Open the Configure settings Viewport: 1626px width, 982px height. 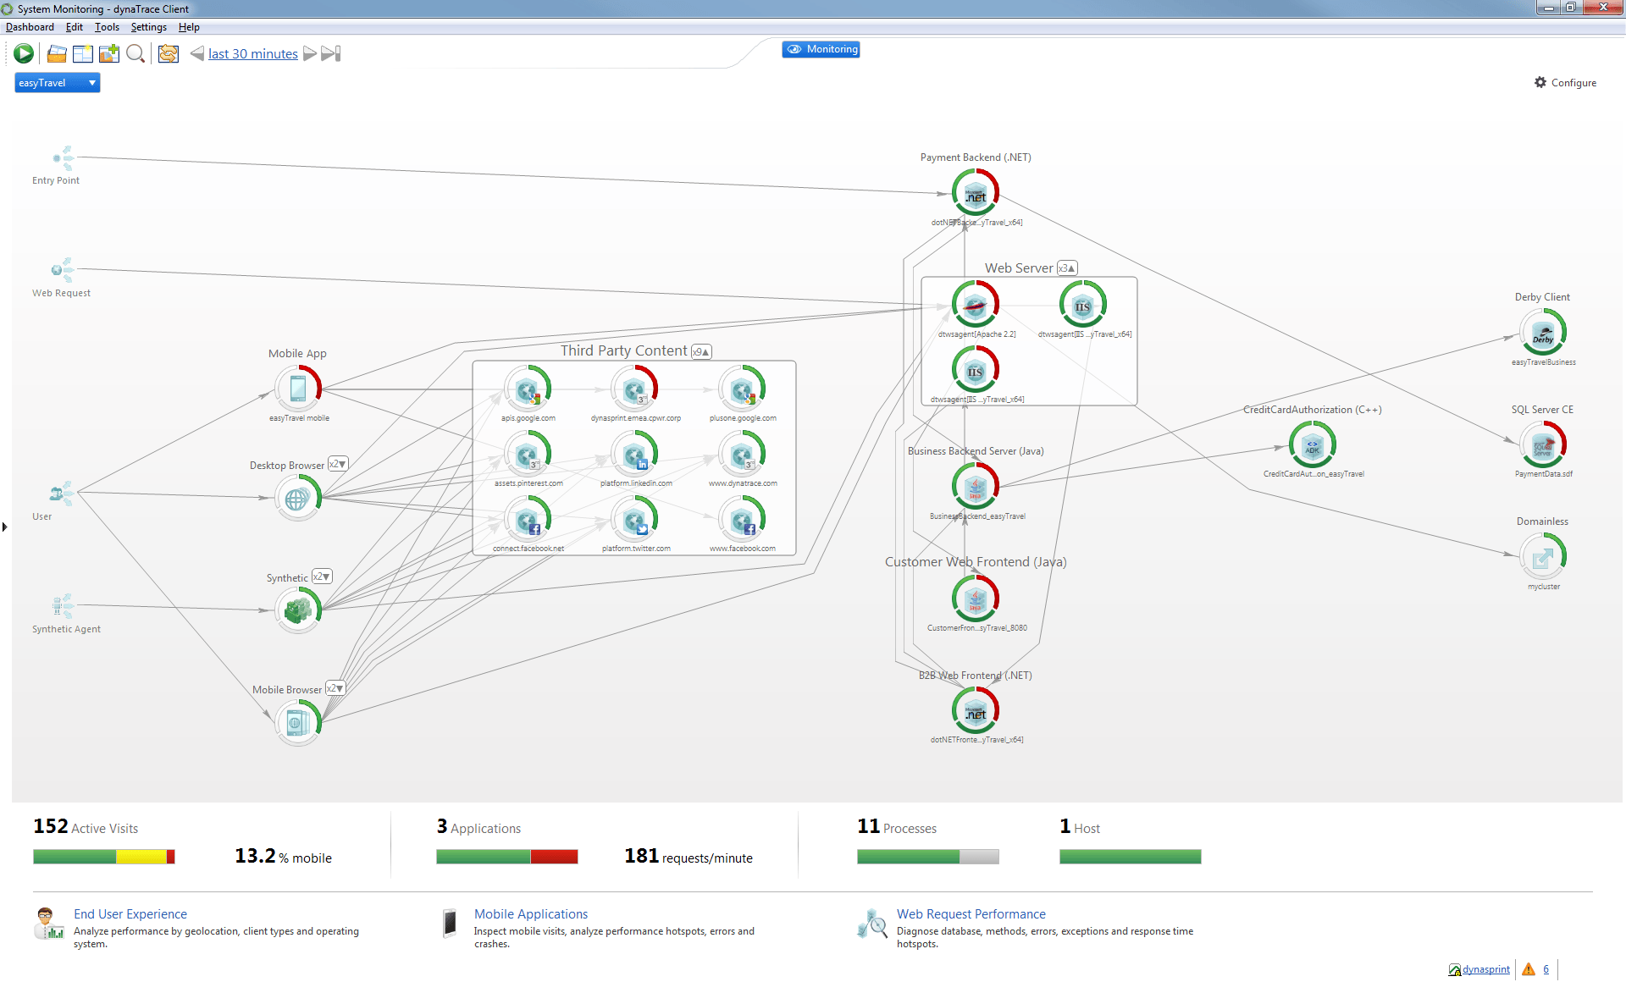pyautogui.click(x=1565, y=82)
